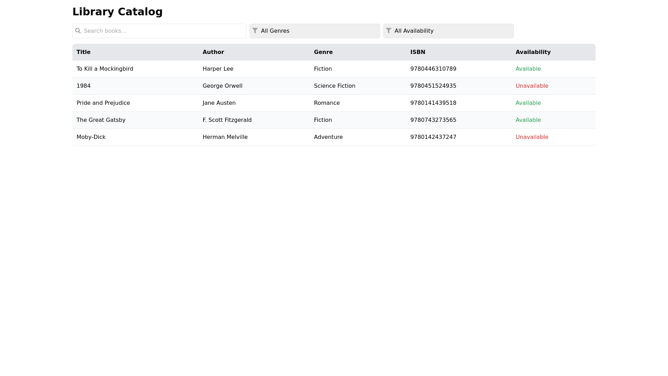Click the Title column header
The height and width of the screenshot is (376, 668).
point(83,52)
